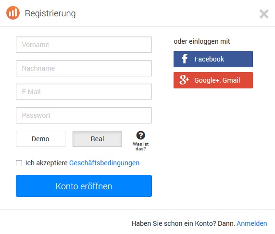Click the Facebook 'f' logo icon
Image resolution: width=275 pixels, height=234 pixels.
[184, 59]
